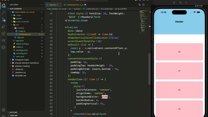Expand the OUTLINE section

(x=8, y=112)
